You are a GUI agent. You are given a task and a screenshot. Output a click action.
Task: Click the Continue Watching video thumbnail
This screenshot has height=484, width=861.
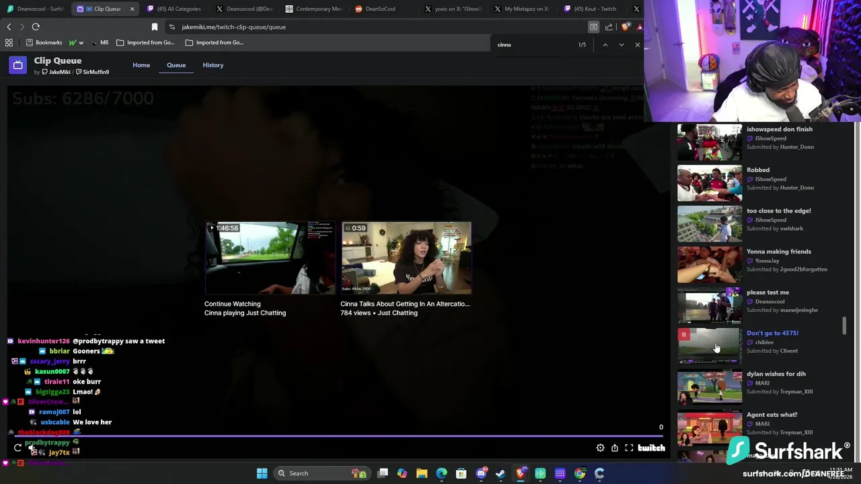270,257
